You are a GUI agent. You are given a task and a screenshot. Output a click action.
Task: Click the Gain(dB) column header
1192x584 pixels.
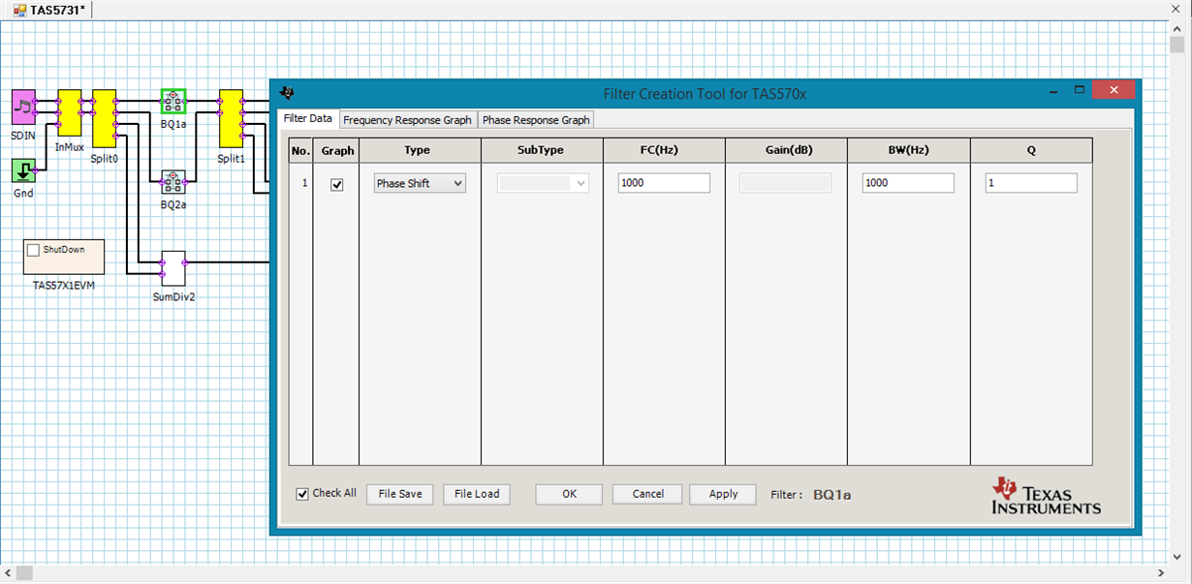pyautogui.click(x=786, y=150)
